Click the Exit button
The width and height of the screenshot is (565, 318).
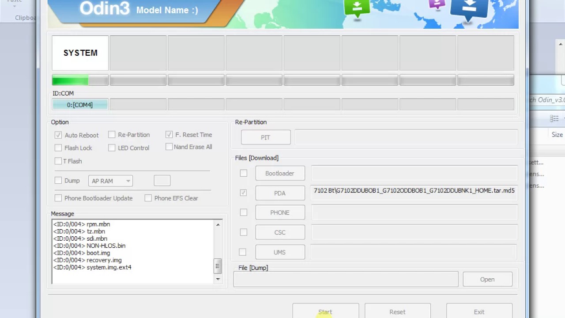pyautogui.click(x=479, y=311)
